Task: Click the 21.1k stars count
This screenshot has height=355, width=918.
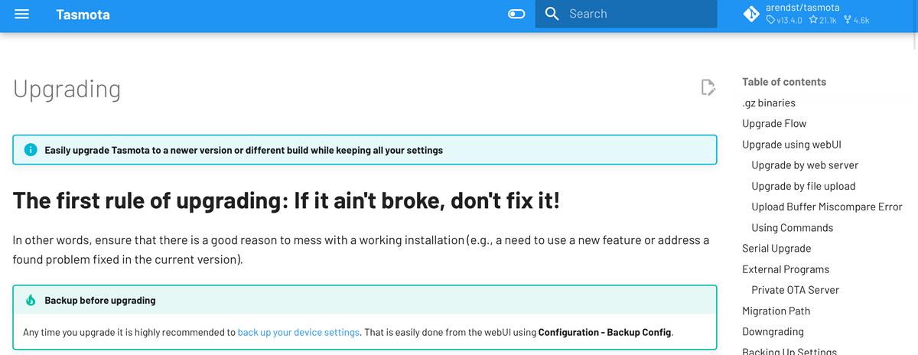Action: pos(822,20)
